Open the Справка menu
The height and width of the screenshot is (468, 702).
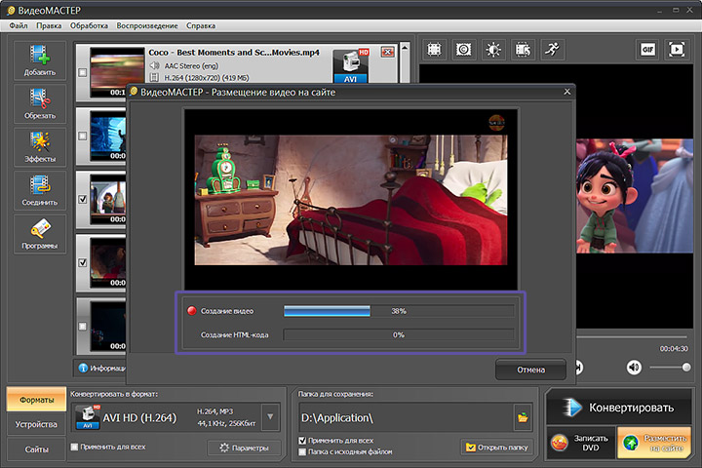[x=201, y=25]
